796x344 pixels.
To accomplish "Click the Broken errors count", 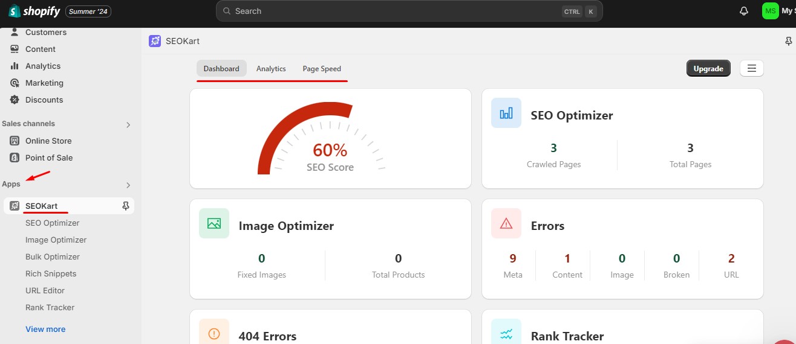I will (x=676, y=258).
